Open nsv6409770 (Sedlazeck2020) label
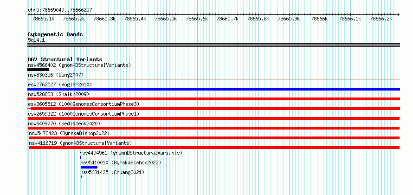The width and height of the screenshot is (413, 195). click(64, 123)
